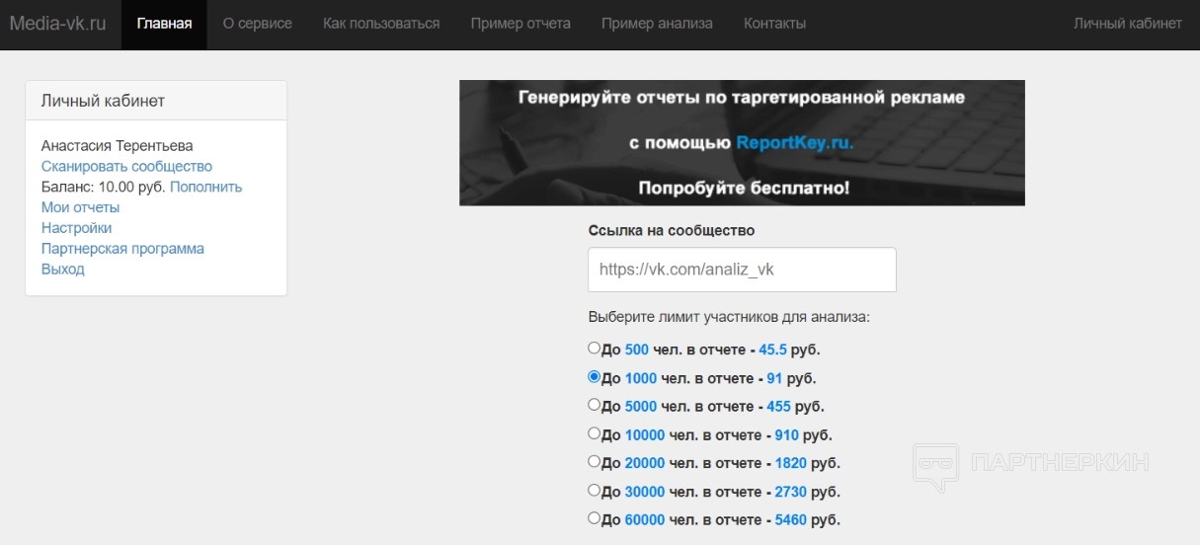Viewport: 1200px width, 545px height.
Task: Open the Партнерская программа link
Action: click(x=122, y=249)
